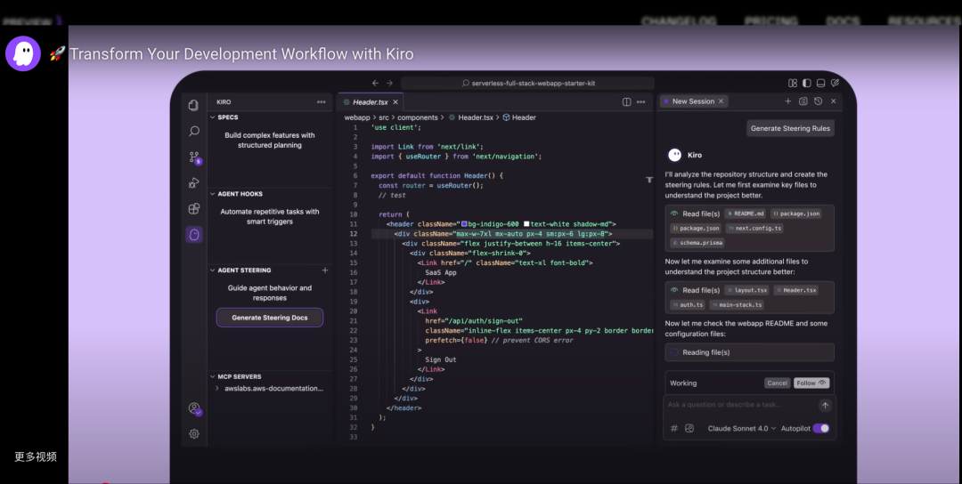Go forward with the right arrow

[x=389, y=84]
